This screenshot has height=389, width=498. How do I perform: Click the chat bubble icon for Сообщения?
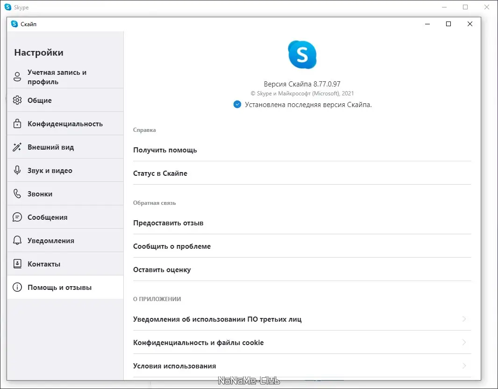[x=17, y=217]
